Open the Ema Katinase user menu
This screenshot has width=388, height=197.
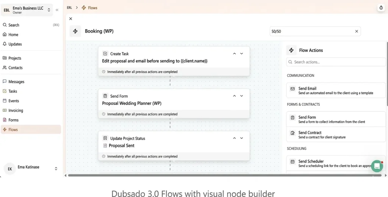56,169
